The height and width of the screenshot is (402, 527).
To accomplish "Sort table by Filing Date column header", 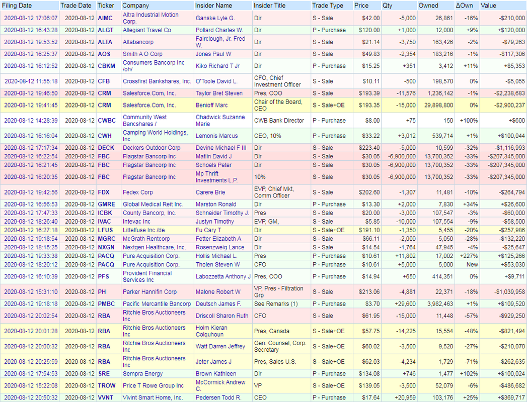I will coord(17,6).
